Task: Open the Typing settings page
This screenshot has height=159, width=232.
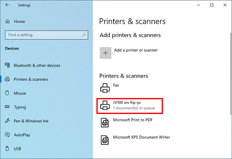Action: point(20,107)
